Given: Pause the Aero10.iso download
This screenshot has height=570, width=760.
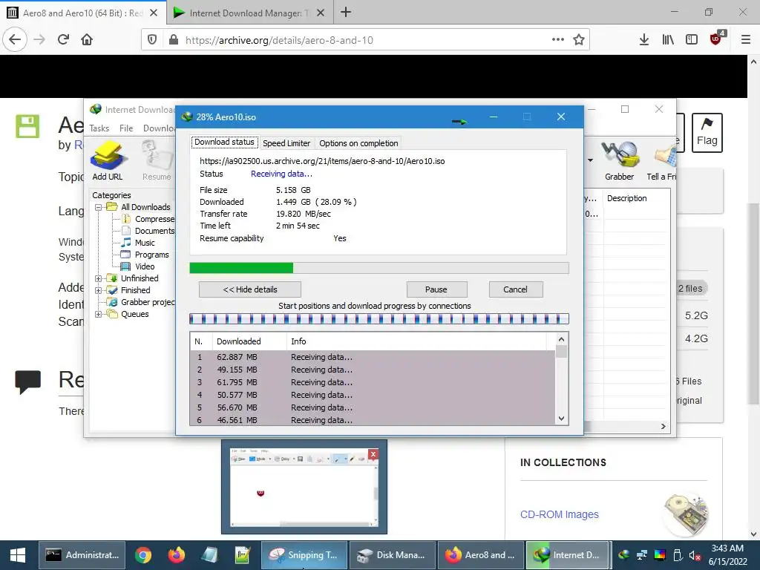Looking at the screenshot, I should 436,289.
